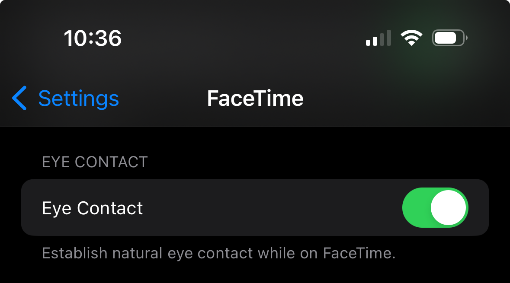Tap "FaceTime." at end of footnote
The width and height of the screenshot is (510, 283).
point(359,253)
